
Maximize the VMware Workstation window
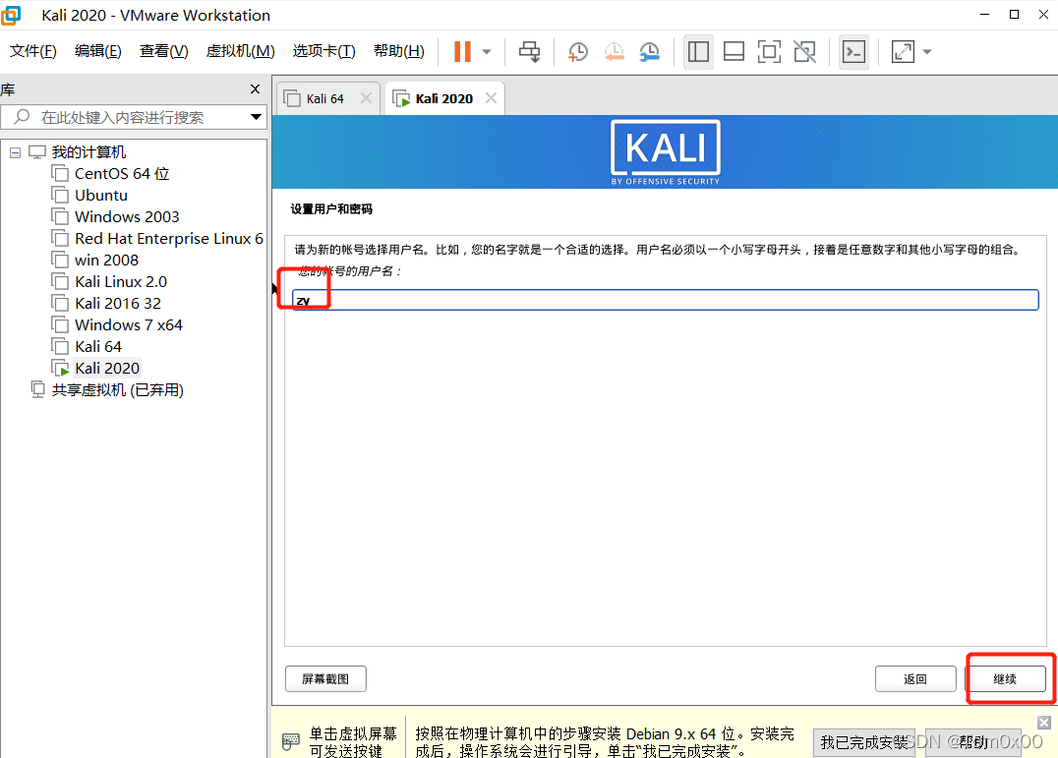[1014, 14]
